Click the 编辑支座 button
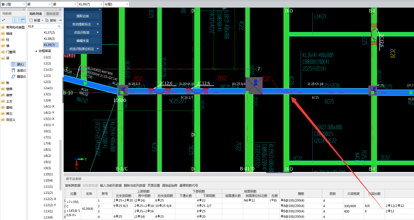The image size is (414, 220). 83,41
